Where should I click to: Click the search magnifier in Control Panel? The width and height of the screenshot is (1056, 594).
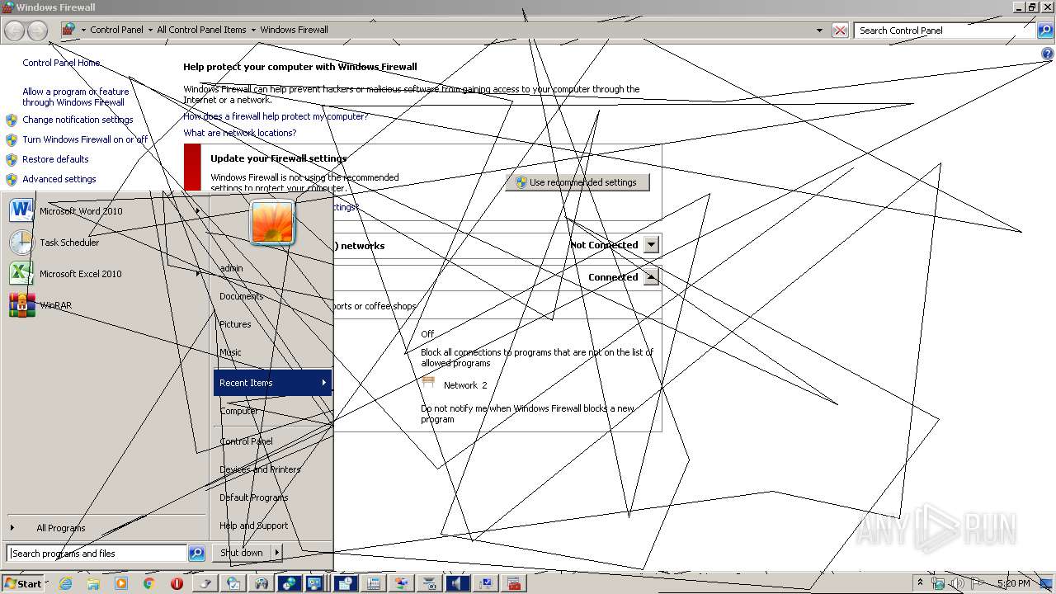click(1044, 31)
